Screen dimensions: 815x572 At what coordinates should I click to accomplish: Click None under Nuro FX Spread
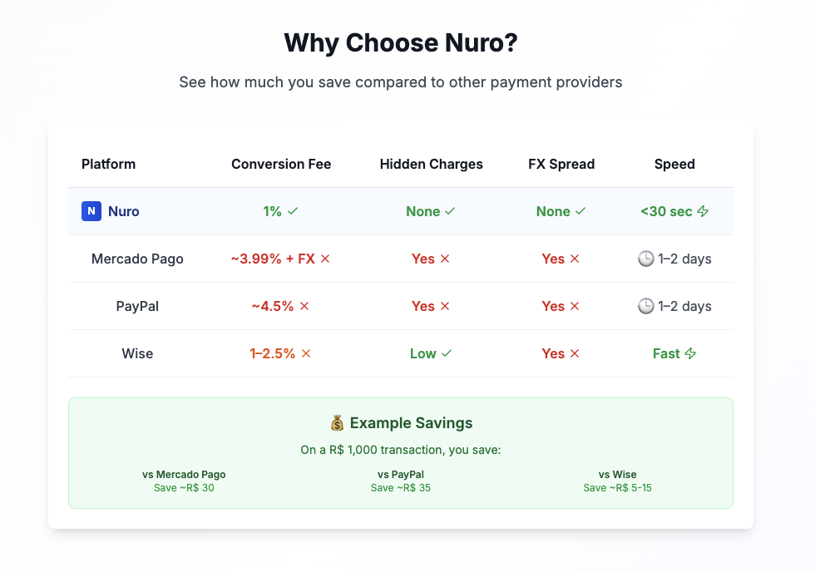tap(554, 211)
